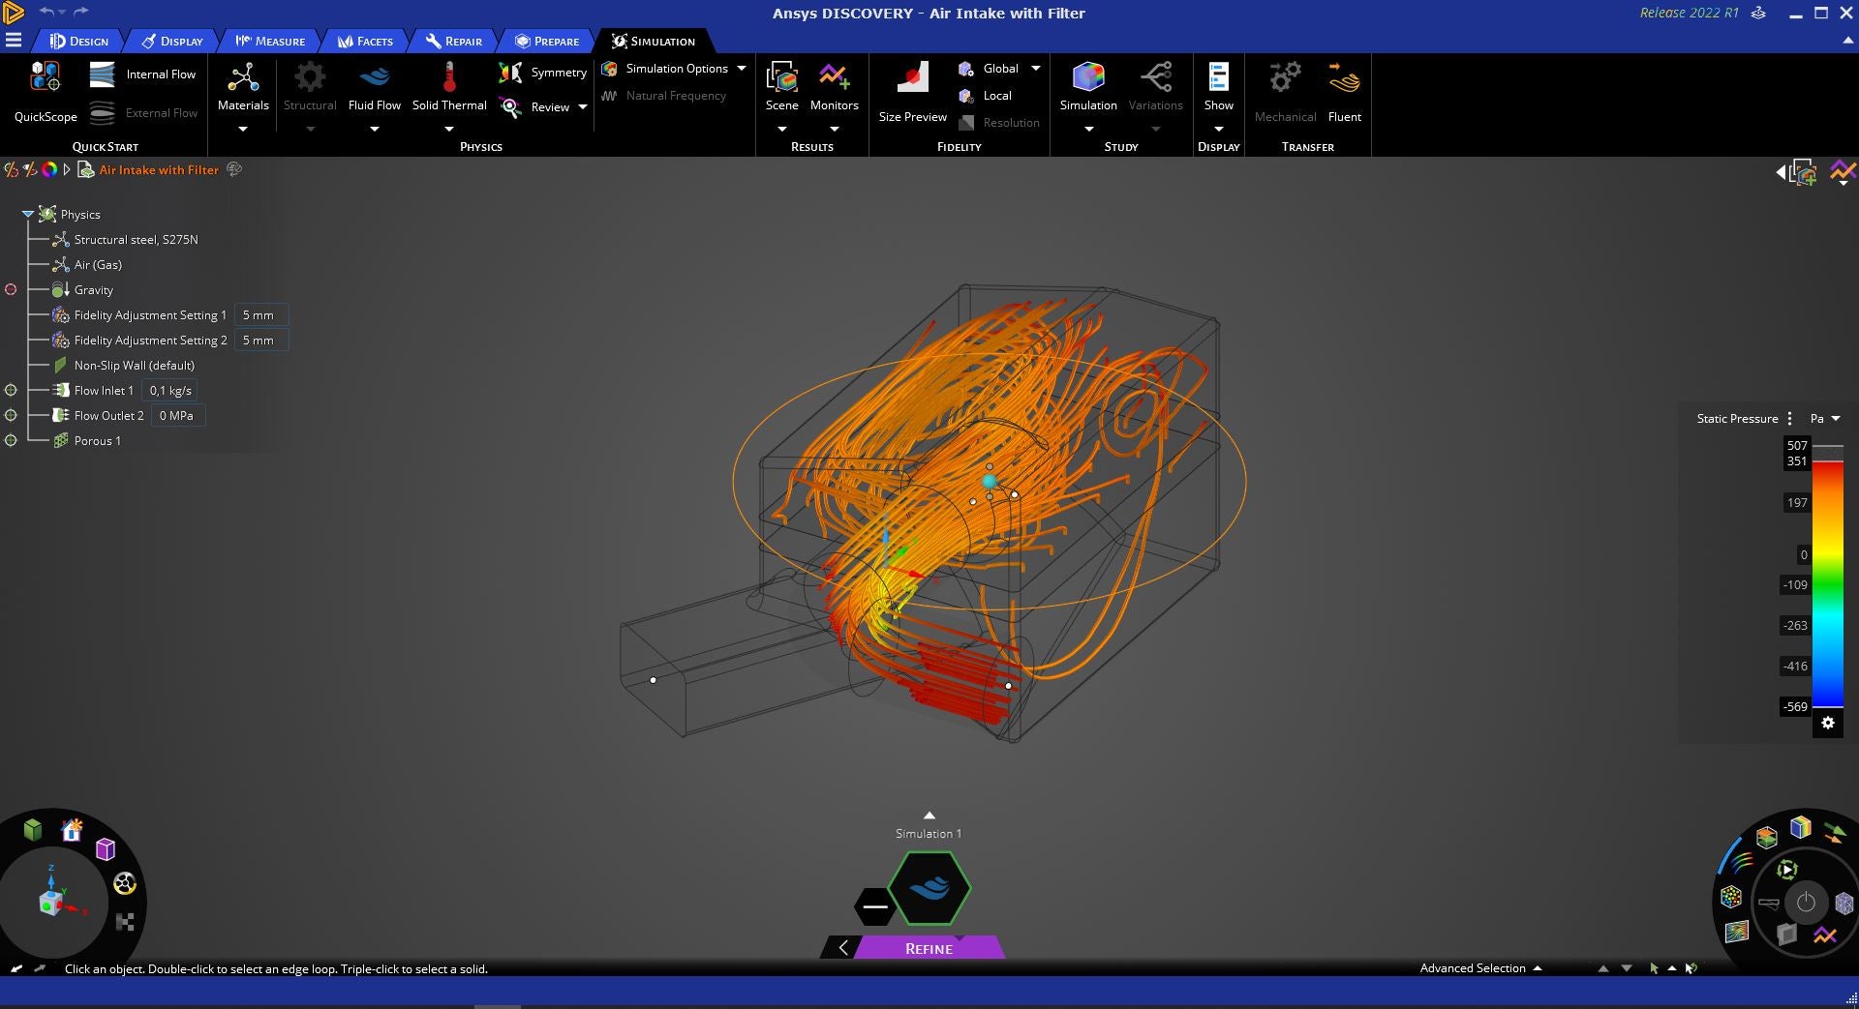Collapse the Physics tree node
This screenshot has height=1009, width=1859.
pos(28,215)
